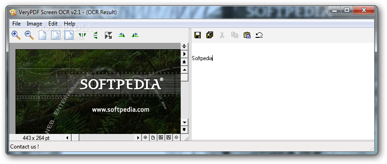Jump to top with double up arrow
Viewport: 387px width, 164px height.
[x=184, y=61]
